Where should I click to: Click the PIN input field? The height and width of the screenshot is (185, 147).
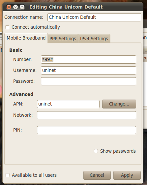pos(86,130)
